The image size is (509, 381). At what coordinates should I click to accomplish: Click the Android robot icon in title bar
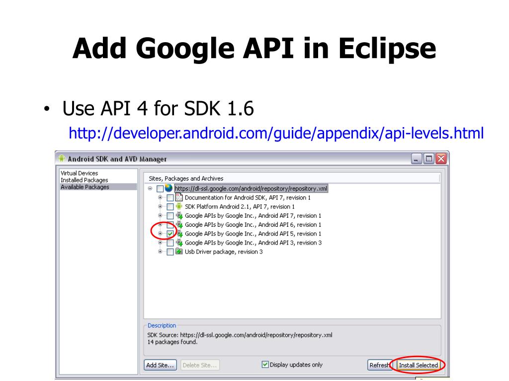(x=62, y=159)
